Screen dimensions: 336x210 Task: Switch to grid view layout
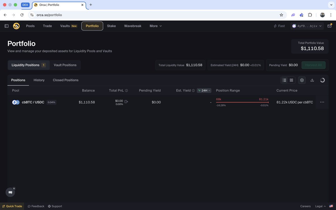pos(291,80)
